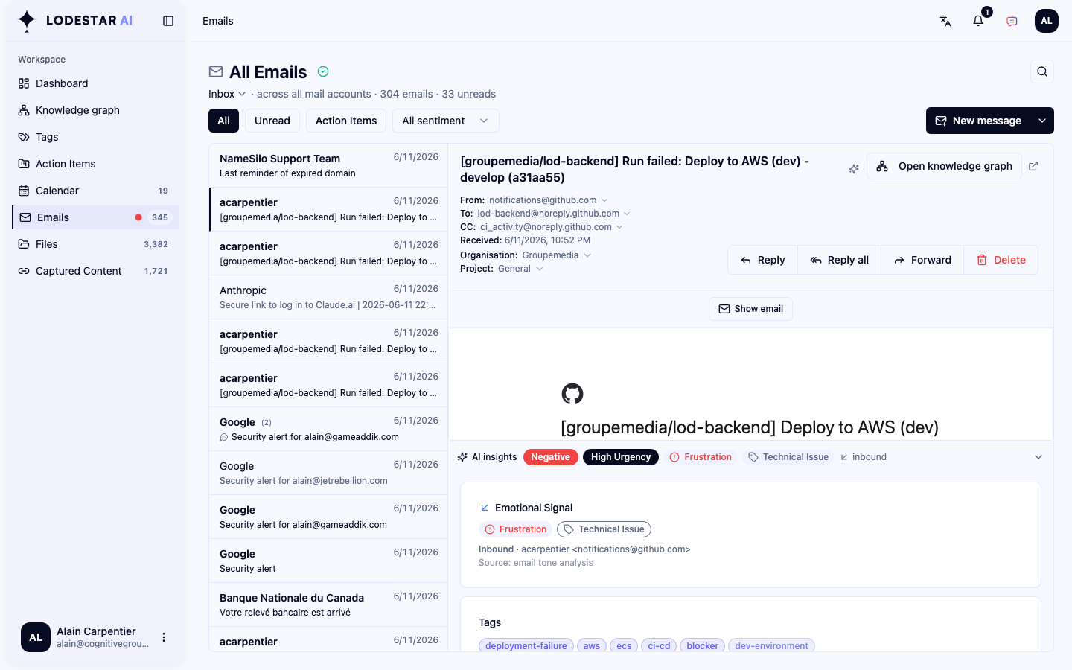Click Show email button
Image resolution: width=1072 pixels, height=670 pixels.
(x=750, y=309)
